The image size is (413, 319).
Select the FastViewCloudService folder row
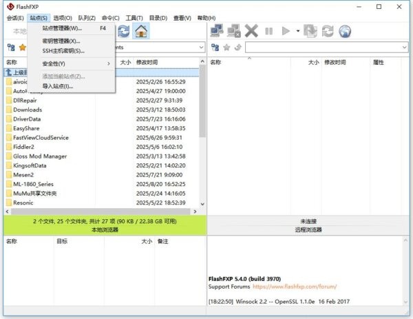tap(101, 138)
